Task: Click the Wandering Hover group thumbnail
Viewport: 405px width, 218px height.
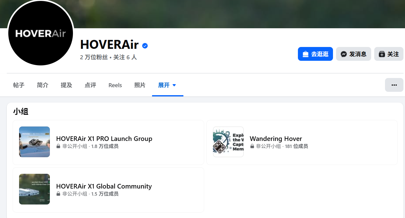Action: click(228, 142)
